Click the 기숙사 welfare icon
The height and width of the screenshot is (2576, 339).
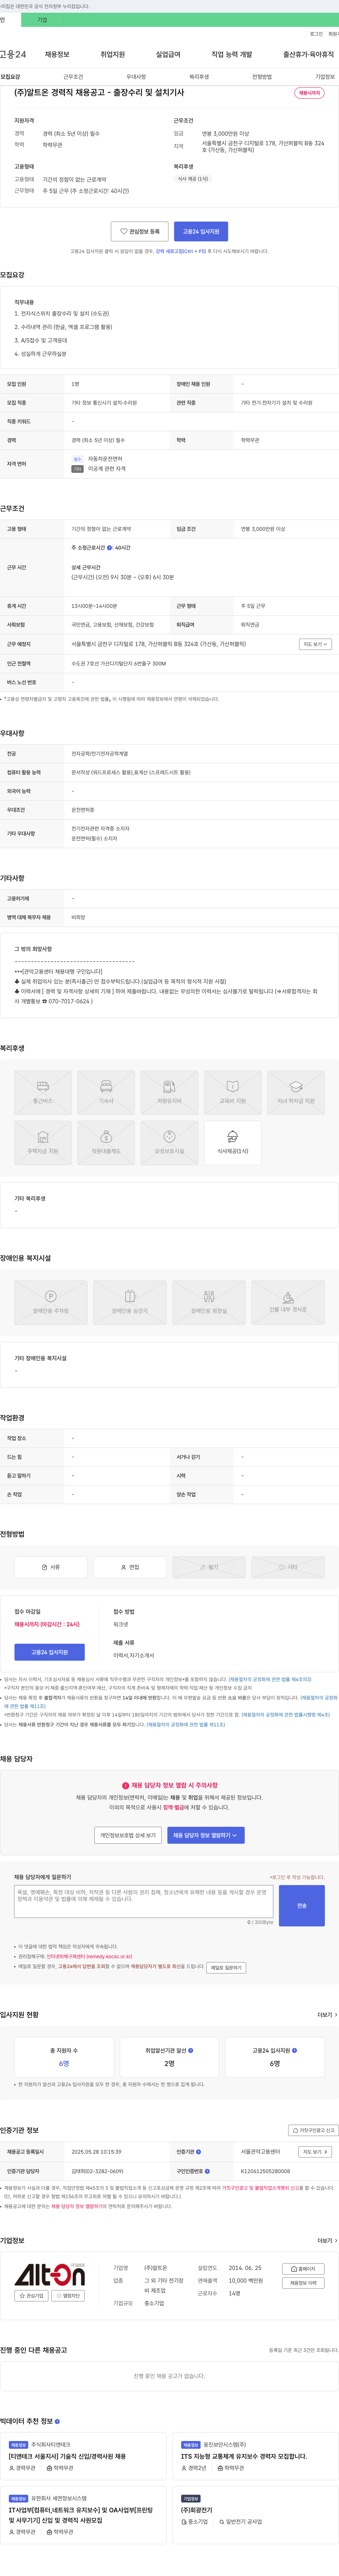(106, 1093)
